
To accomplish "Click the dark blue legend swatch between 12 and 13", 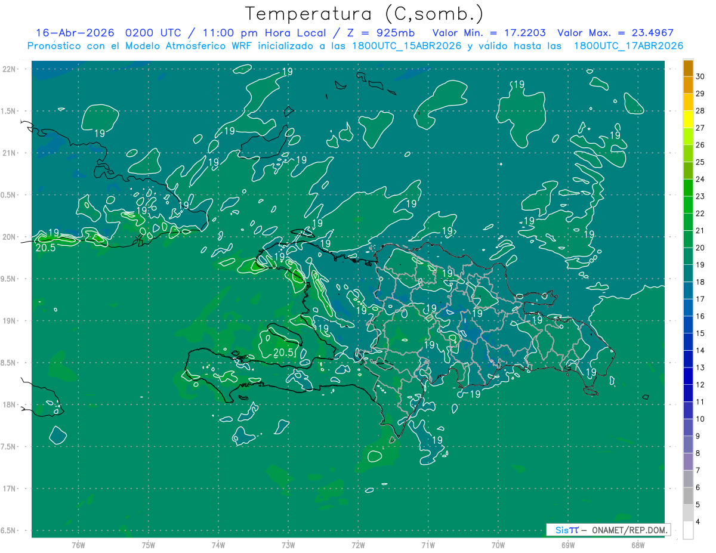I will 688,376.
